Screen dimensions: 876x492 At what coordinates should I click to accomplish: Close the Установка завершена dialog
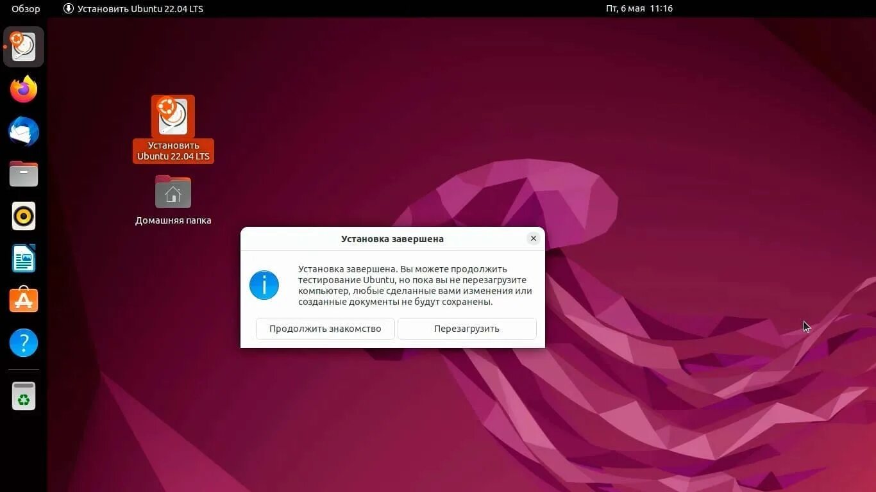click(533, 238)
